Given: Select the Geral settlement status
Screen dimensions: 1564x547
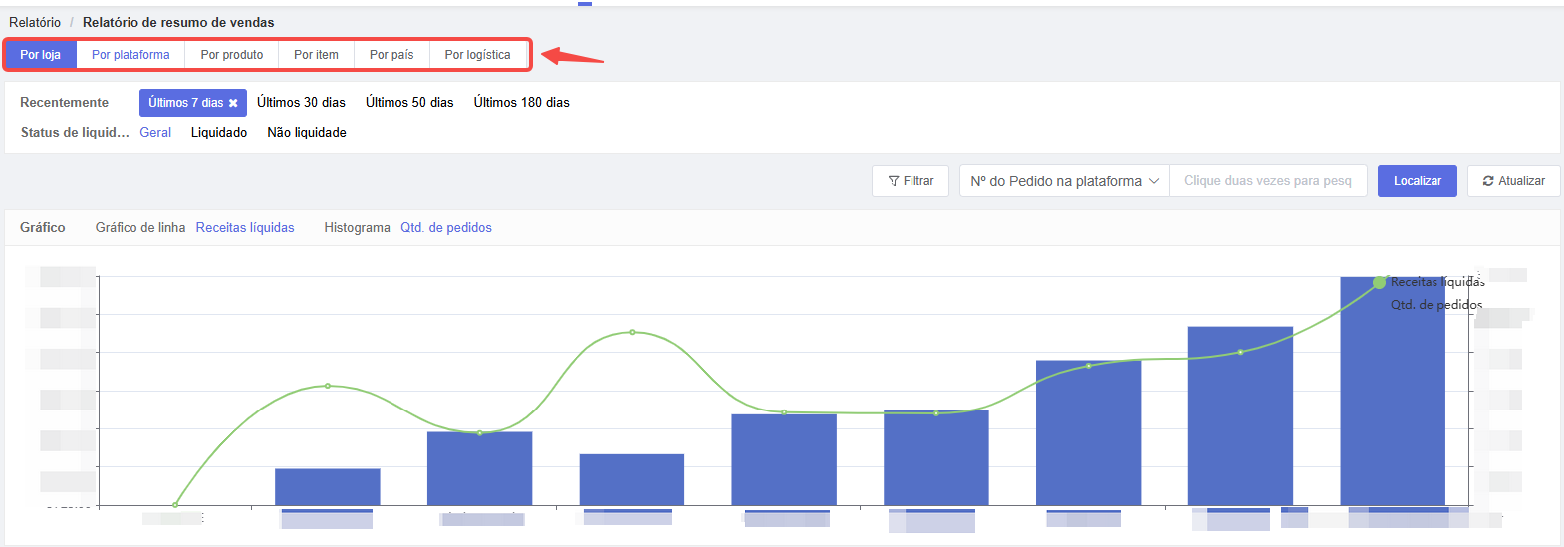Looking at the screenshot, I should (x=155, y=133).
